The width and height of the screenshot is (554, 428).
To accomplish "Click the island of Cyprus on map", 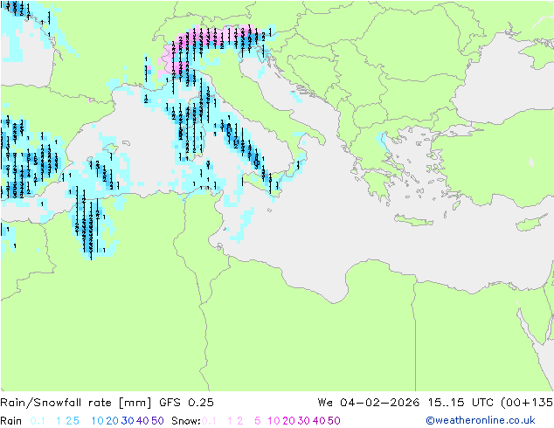I will click(532, 223).
